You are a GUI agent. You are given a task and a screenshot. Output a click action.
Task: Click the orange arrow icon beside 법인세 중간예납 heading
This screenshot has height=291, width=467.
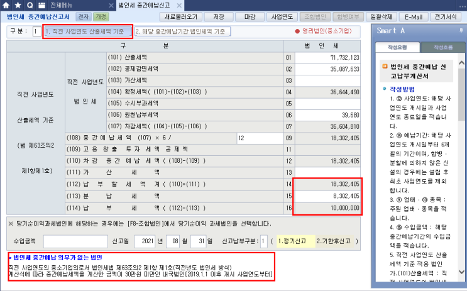point(385,67)
